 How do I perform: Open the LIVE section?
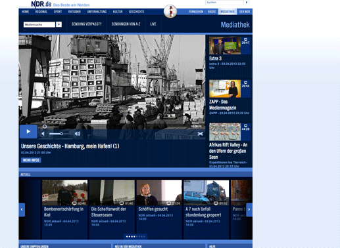coord(153,24)
